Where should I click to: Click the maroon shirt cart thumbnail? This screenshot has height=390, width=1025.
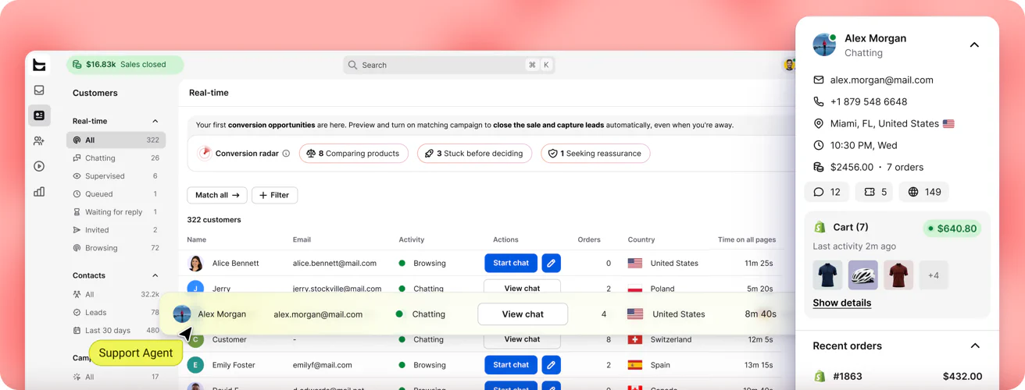point(898,275)
